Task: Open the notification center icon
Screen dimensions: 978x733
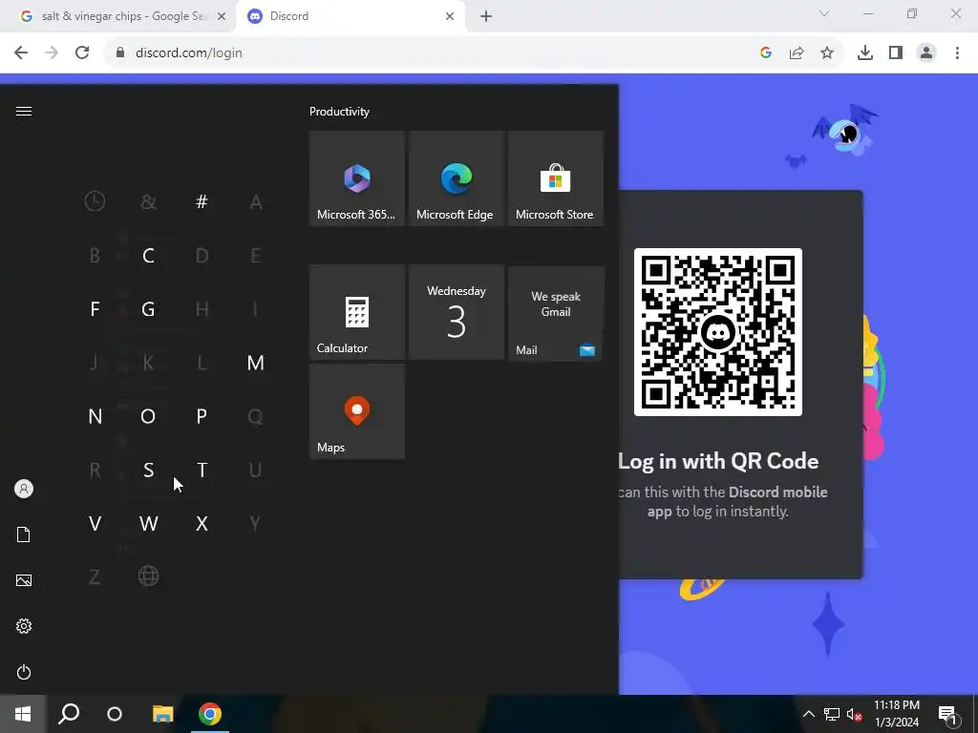Action: (x=947, y=714)
